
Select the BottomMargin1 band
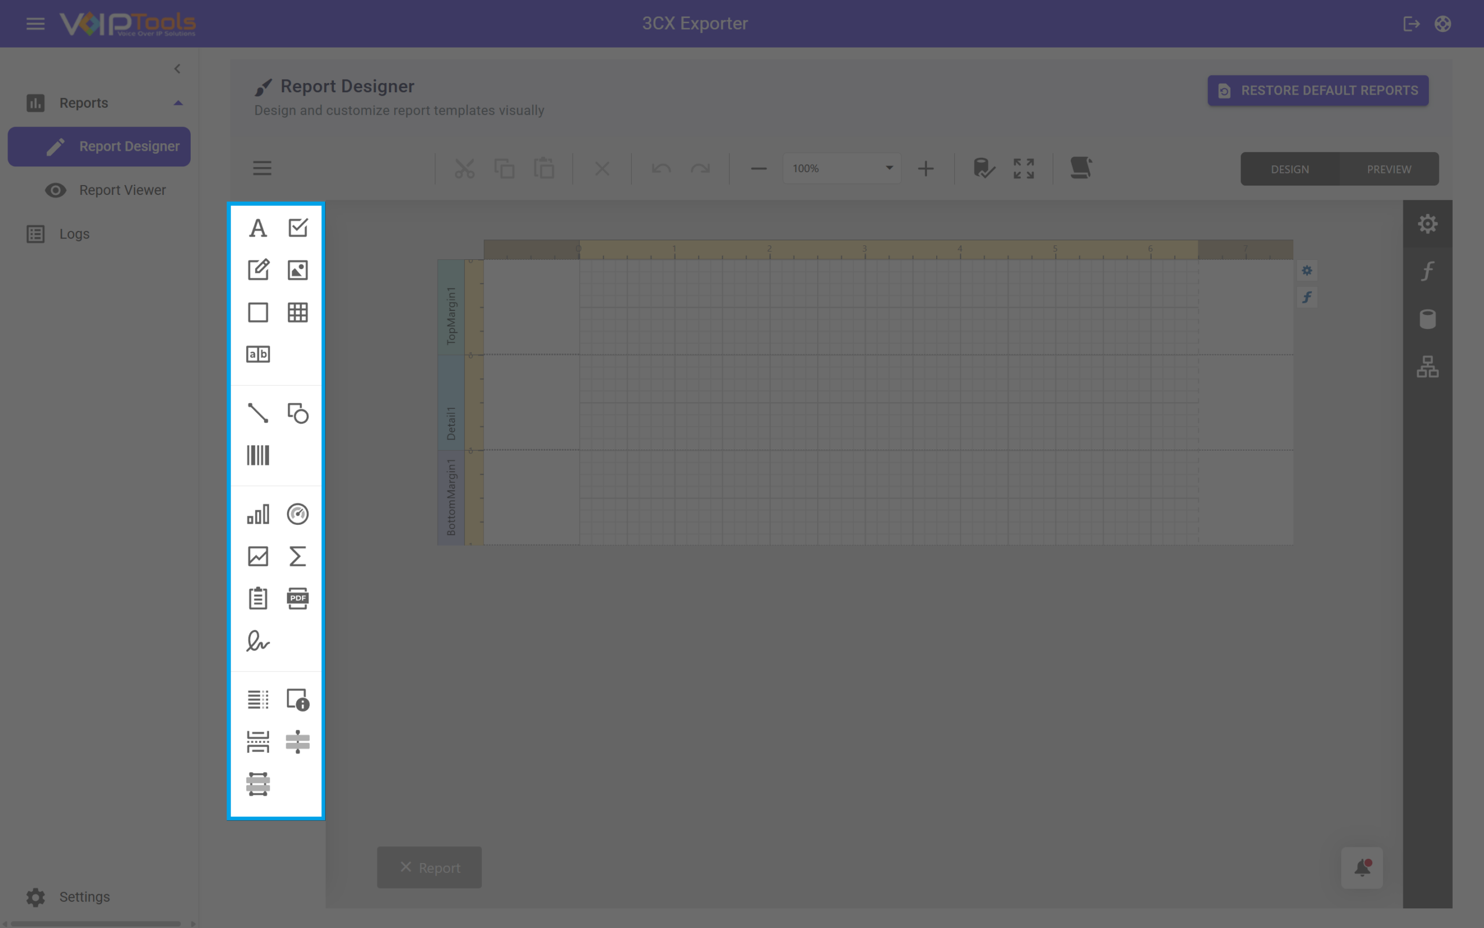pyautogui.click(x=451, y=498)
